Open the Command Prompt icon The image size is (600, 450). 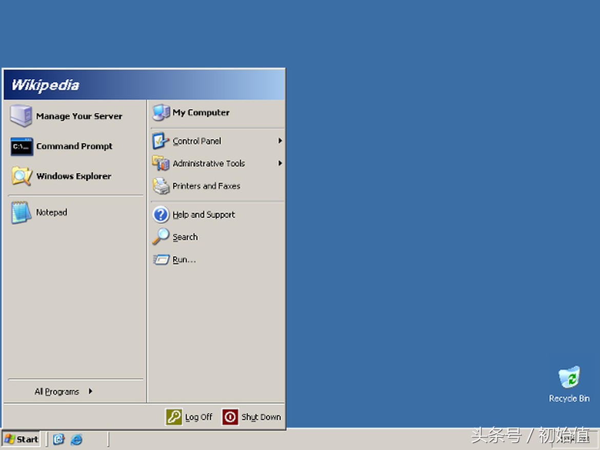click(x=74, y=146)
